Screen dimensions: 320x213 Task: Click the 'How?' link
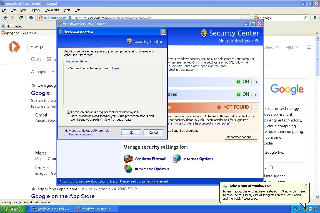[116, 68]
